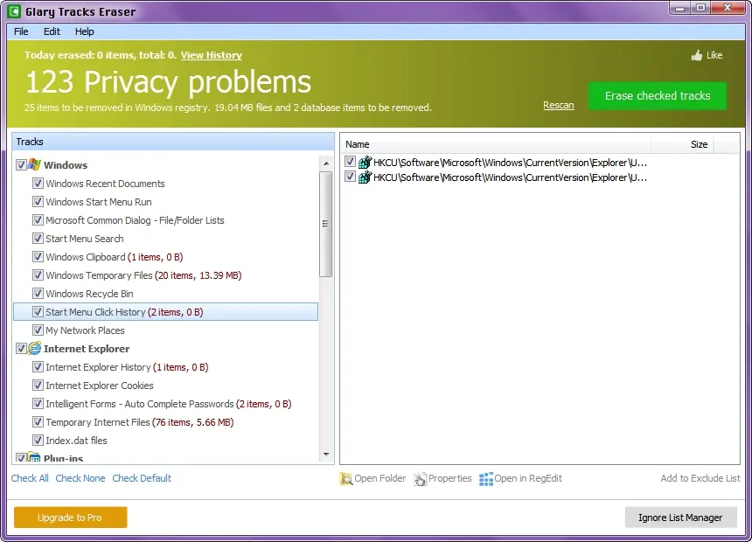Click the Like label text
This screenshot has width=752, height=542.
click(x=714, y=55)
